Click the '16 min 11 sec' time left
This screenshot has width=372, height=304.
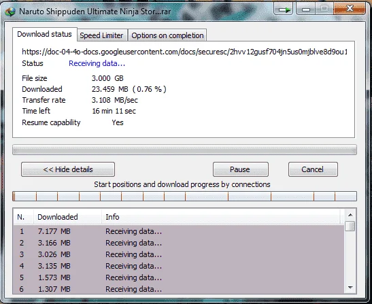coord(114,111)
